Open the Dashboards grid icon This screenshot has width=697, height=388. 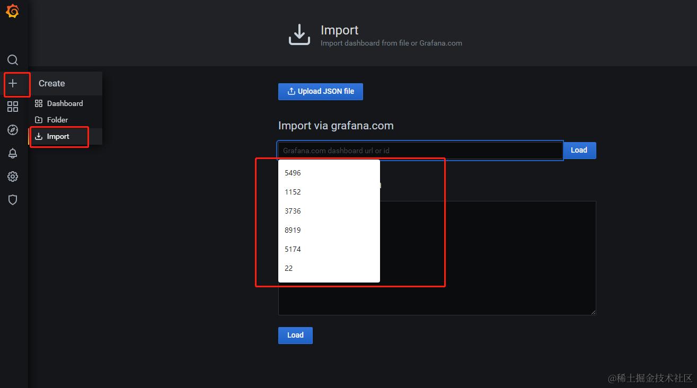coord(13,107)
